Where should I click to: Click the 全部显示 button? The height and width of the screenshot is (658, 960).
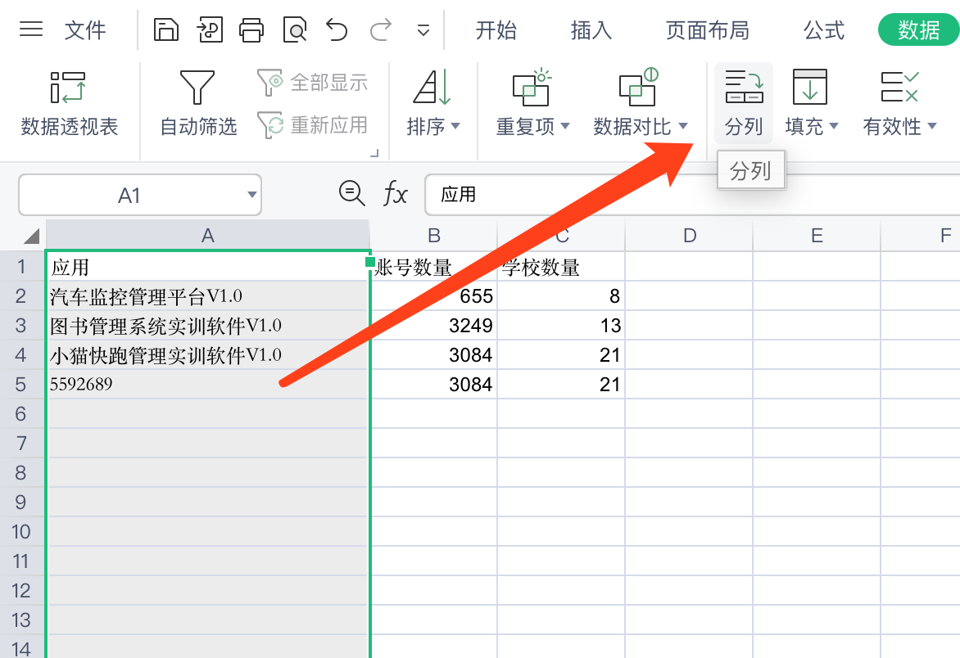[313, 82]
